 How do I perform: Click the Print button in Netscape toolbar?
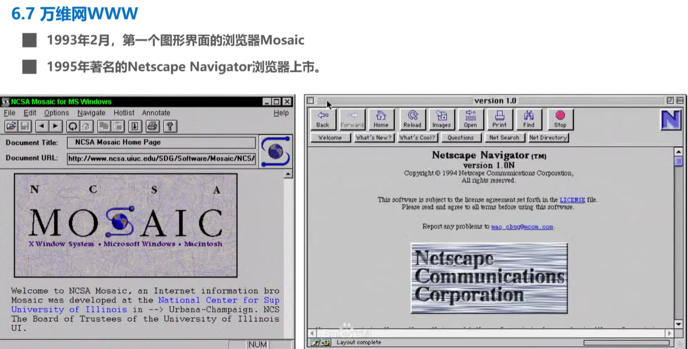500,120
